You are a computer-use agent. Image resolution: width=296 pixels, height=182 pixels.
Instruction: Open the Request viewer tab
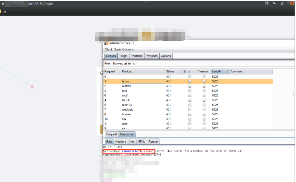[x=112, y=134]
